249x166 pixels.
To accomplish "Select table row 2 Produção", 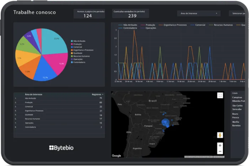I will pyautogui.click(x=59, y=102).
